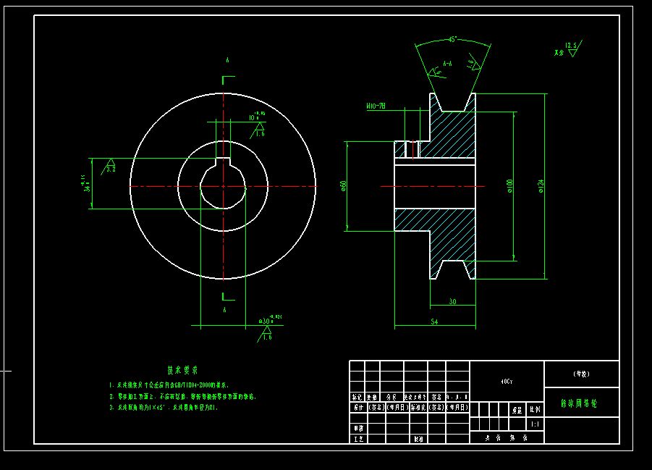
Task: Click the A-A section view label
Action: (447, 64)
